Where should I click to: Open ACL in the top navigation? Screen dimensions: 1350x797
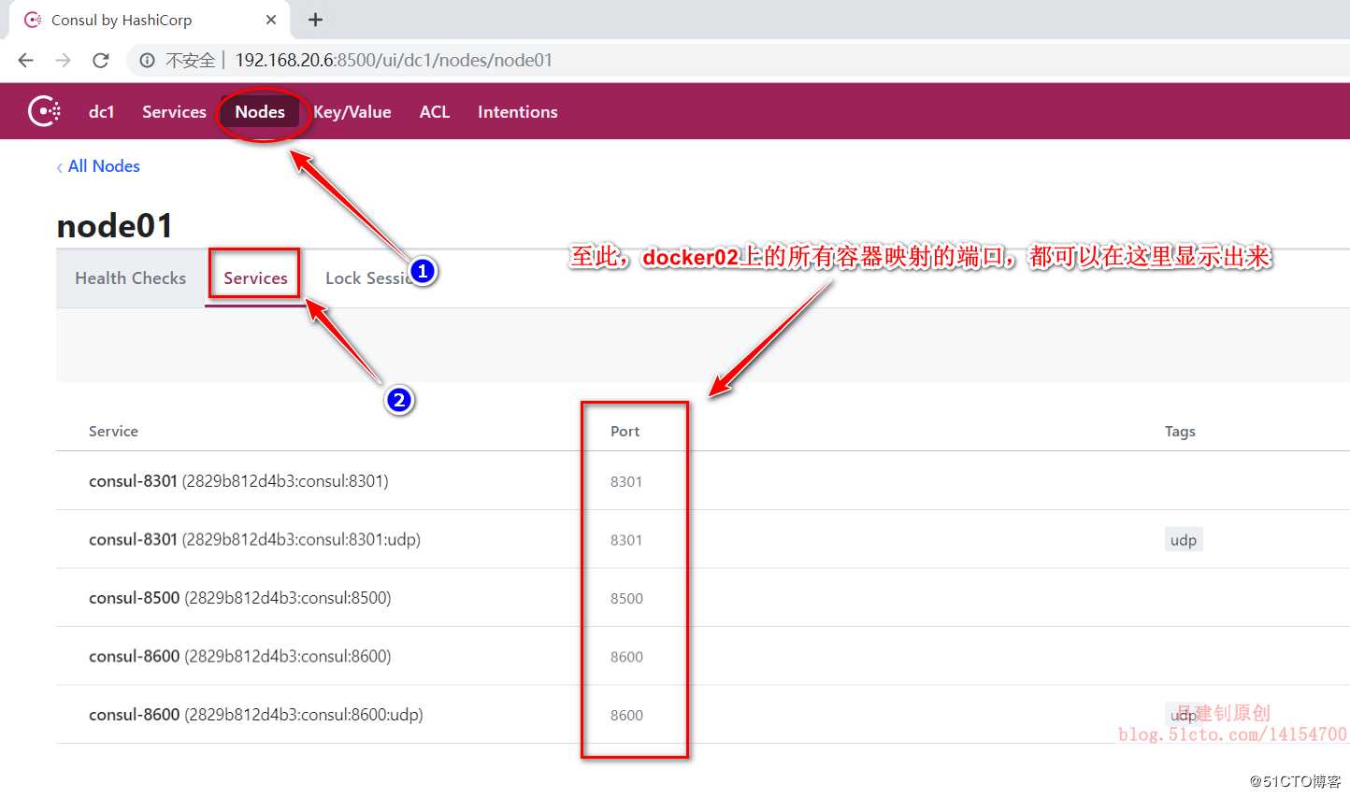tap(435, 111)
